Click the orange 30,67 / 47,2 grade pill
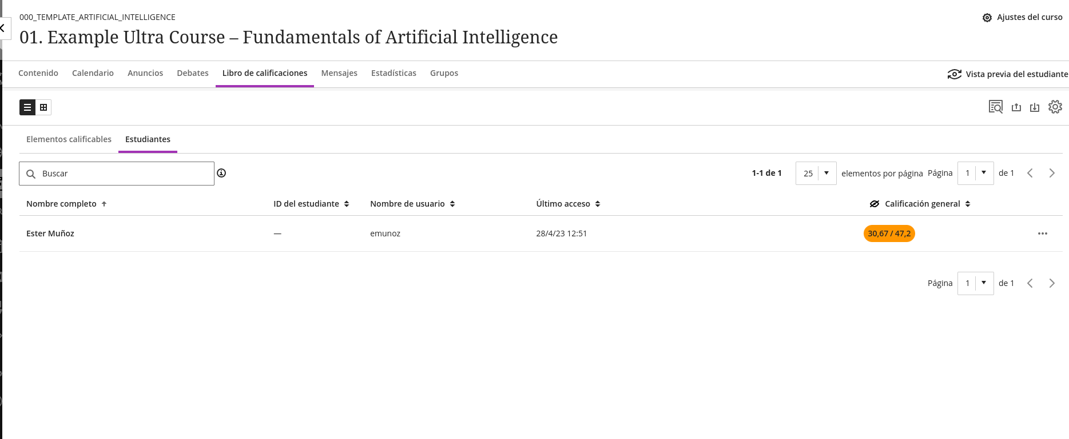This screenshot has height=439, width=1069. click(x=889, y=233)
